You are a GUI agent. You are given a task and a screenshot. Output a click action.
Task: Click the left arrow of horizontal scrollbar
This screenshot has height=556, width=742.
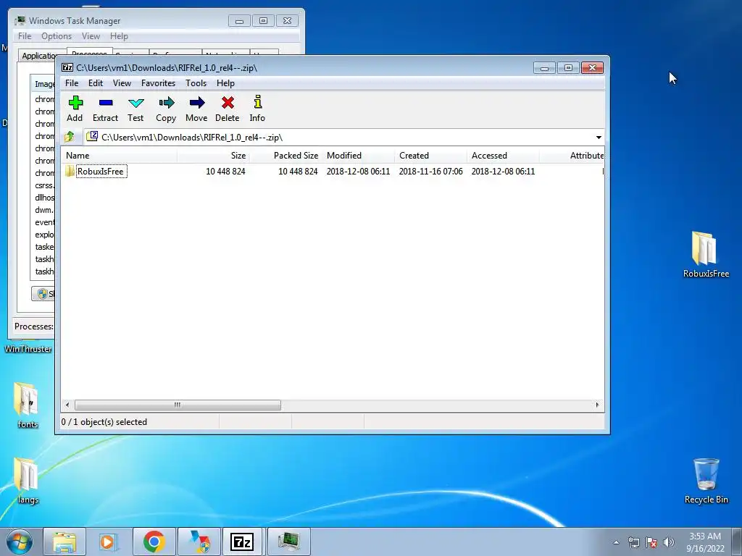pos(67,405)
